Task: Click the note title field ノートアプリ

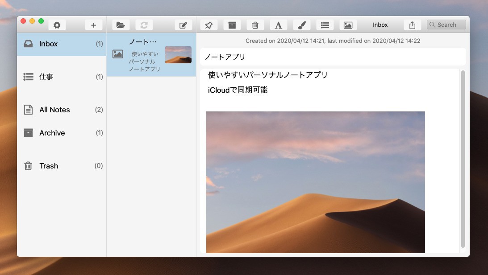Action: 333,57
